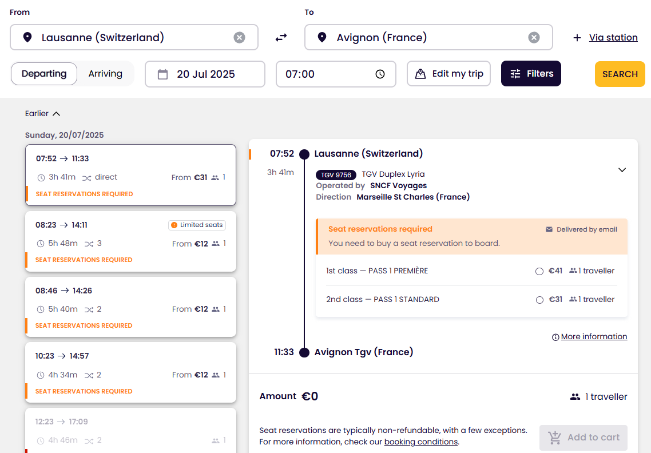Clear the Lausanne origin field
This screenshot has width=651, height=453.
(239, 37)
